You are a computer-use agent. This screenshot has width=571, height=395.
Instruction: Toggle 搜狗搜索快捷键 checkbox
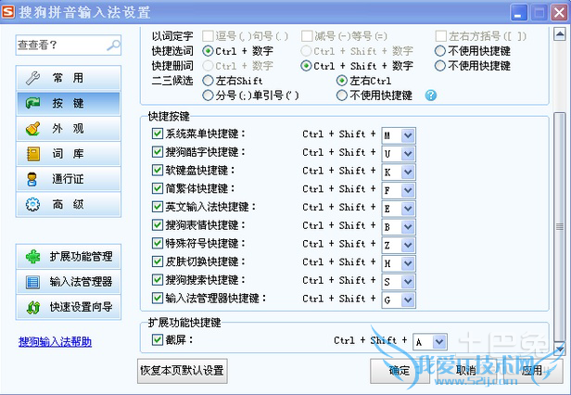[158, 280]
